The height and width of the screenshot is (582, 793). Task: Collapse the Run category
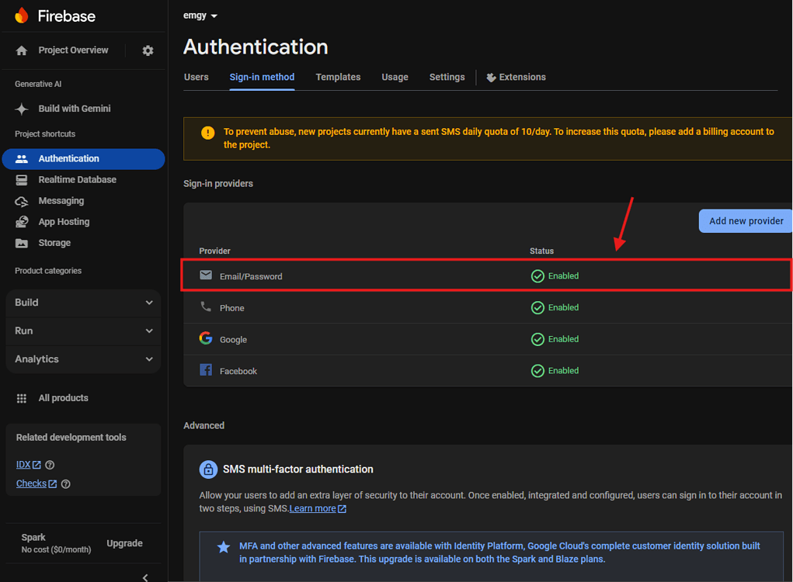click(82, 331)
